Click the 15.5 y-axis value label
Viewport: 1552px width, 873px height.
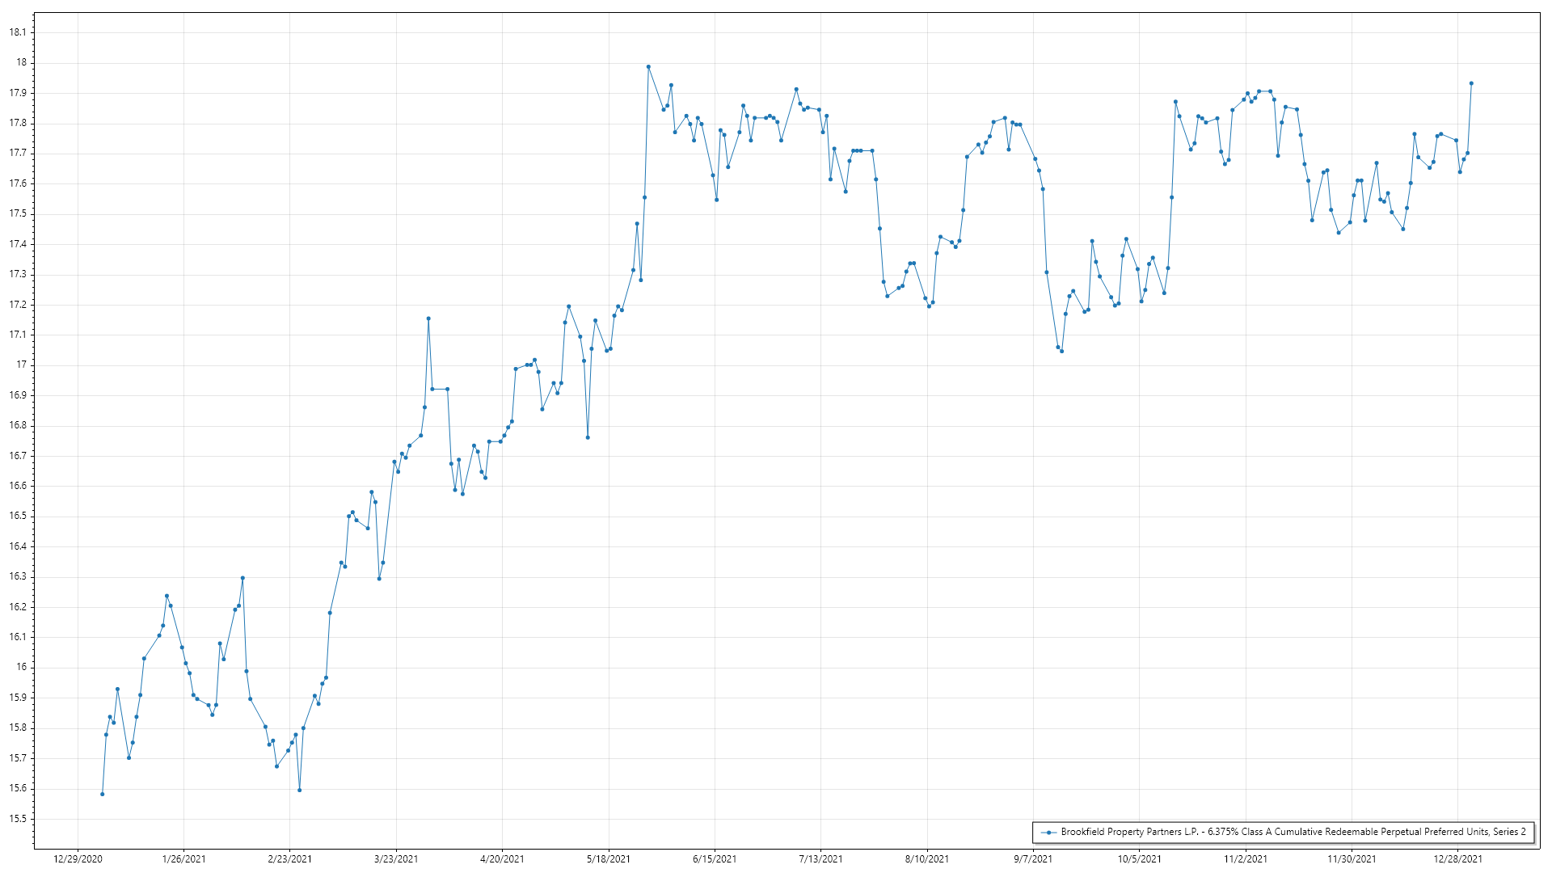pyautogui.click(x=18, y=819)
